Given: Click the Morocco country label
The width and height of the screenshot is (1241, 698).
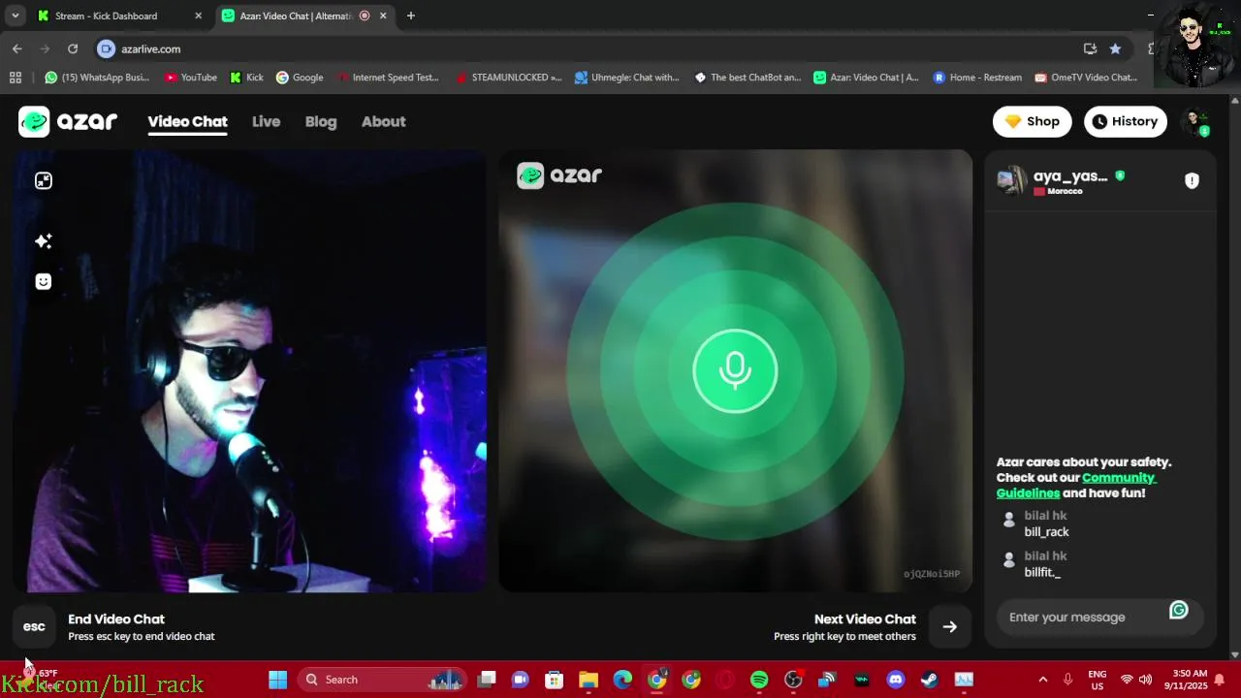Looking at the screenshot, I should [x=1065, y=191].
